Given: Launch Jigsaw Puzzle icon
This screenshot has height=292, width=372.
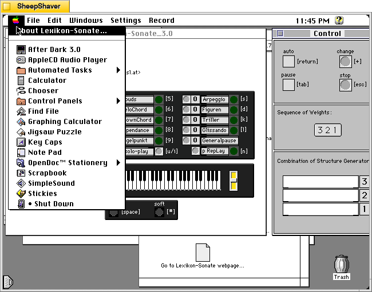Looking at the screenshot, I should [x=21, y=132].
